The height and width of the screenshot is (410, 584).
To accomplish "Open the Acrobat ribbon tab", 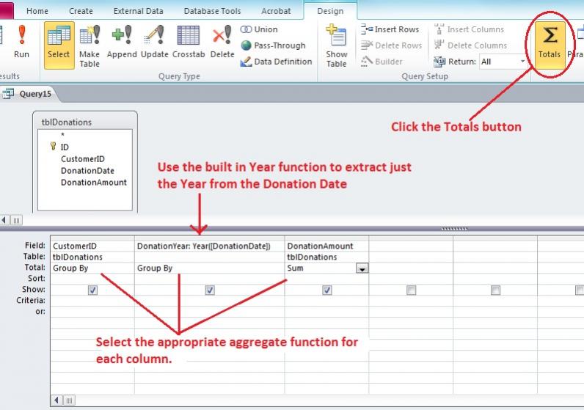I will pyautogui.click(x=276, y=11).
